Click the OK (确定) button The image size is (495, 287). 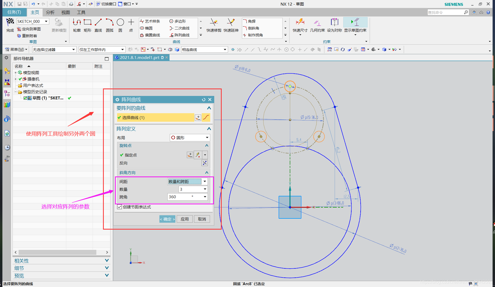[167, 219]
